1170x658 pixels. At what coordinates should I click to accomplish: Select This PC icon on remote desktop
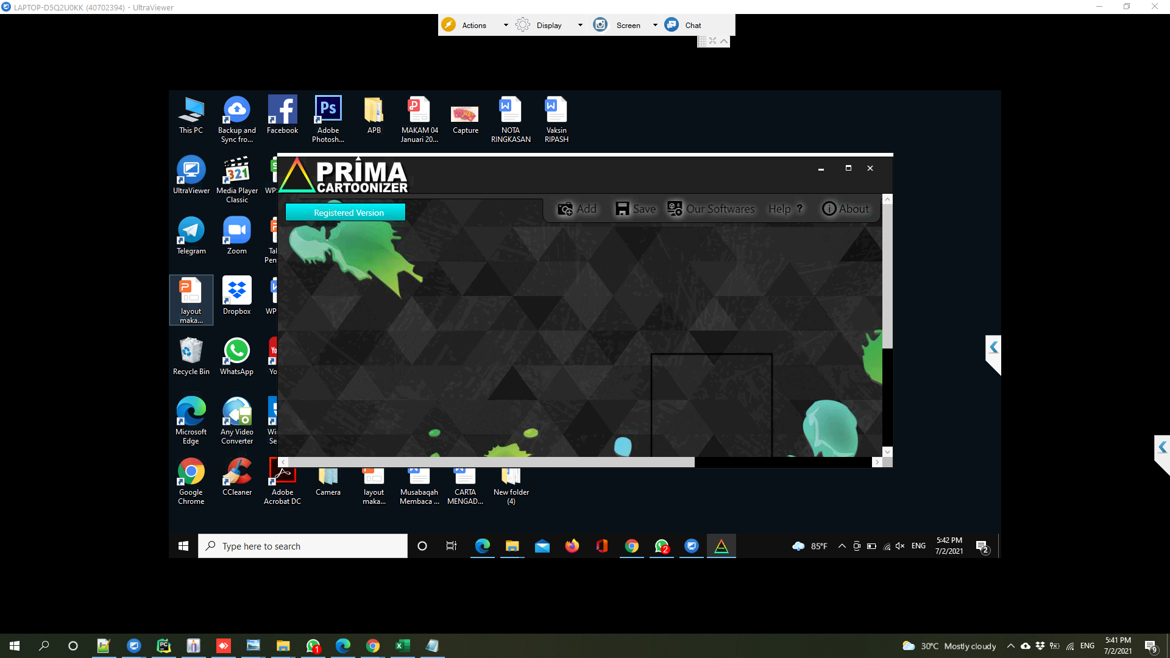[191, 115]
